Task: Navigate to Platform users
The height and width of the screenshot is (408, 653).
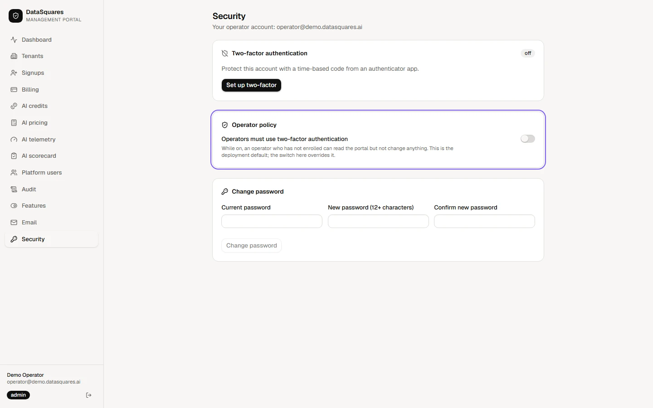Action: pyautogui.click(x=51, y=173)
